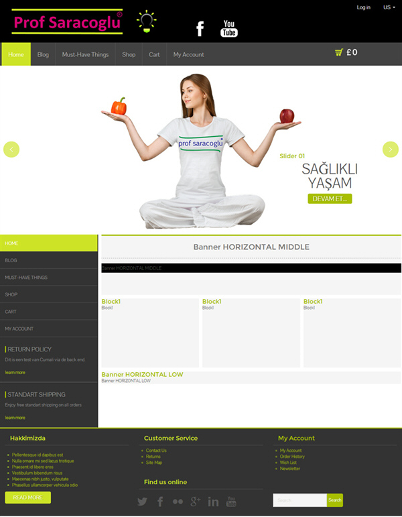
Task: Select Cart in the top navigation bar
Action: (154, 54)
